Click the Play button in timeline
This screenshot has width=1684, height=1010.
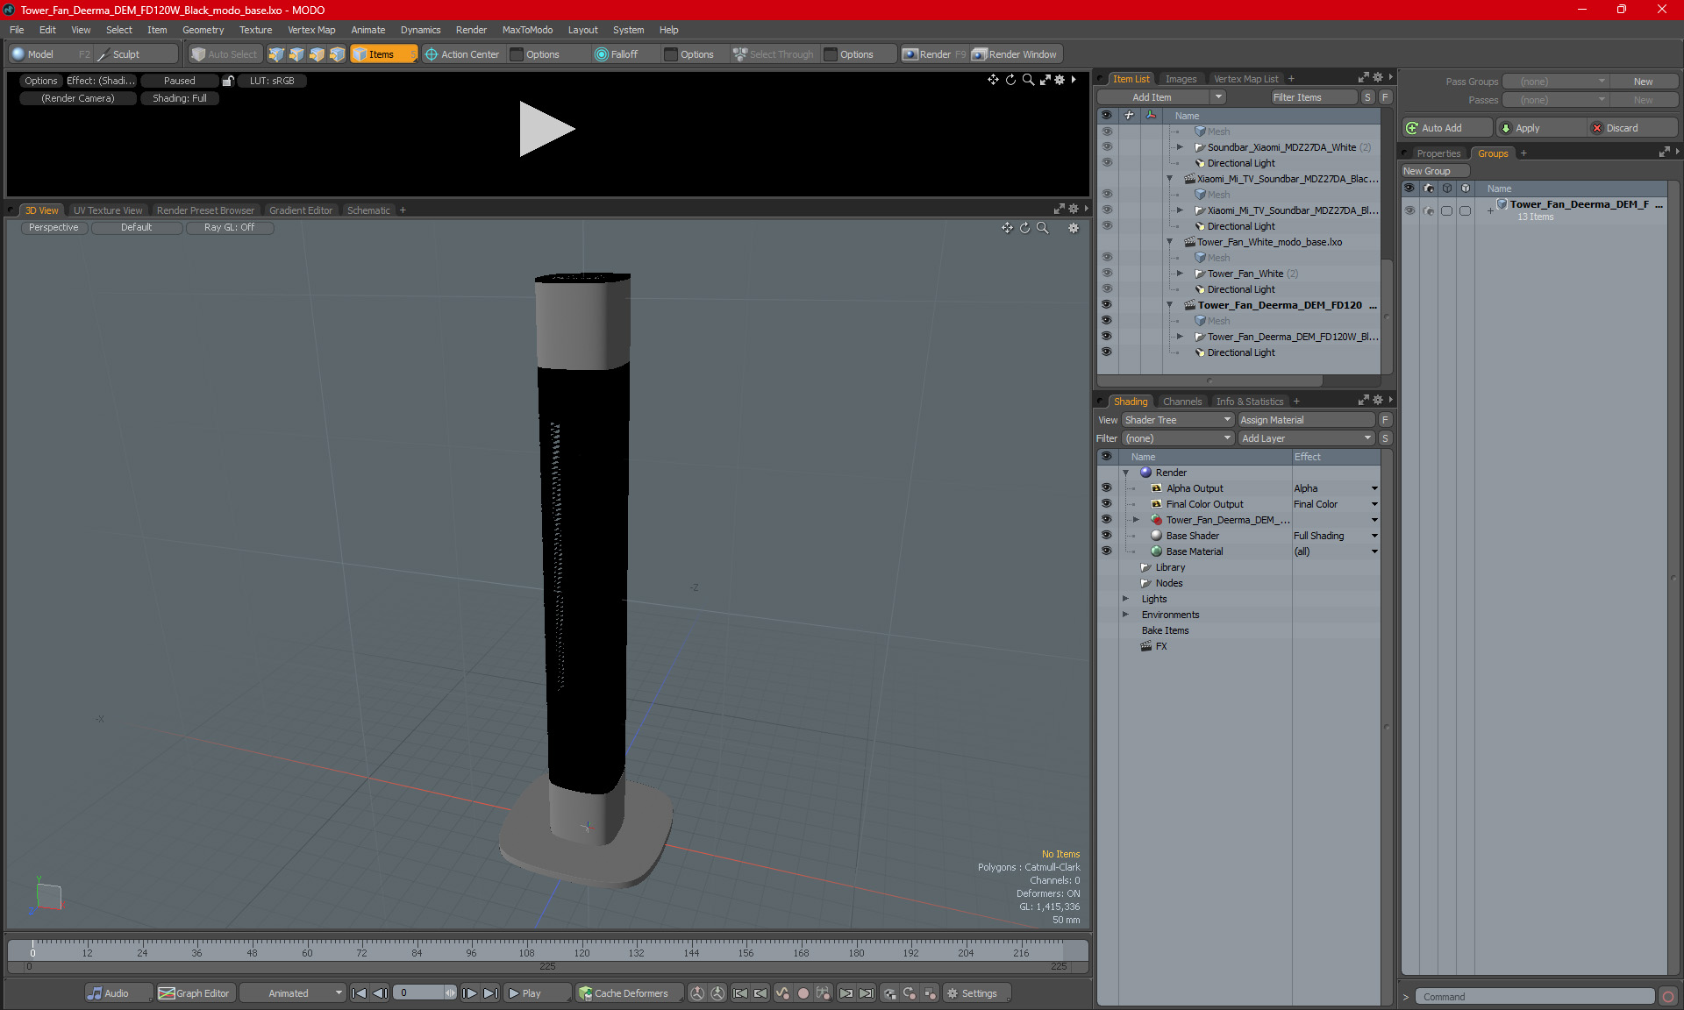tap(537, 993)
